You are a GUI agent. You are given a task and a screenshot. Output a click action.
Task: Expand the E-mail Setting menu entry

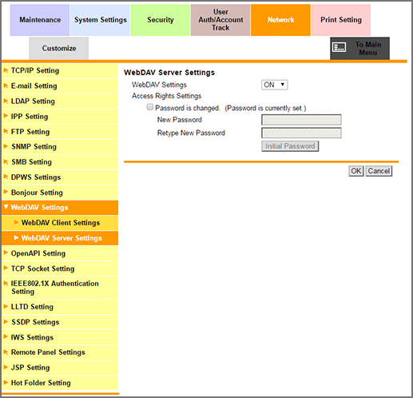coord(60,86)
